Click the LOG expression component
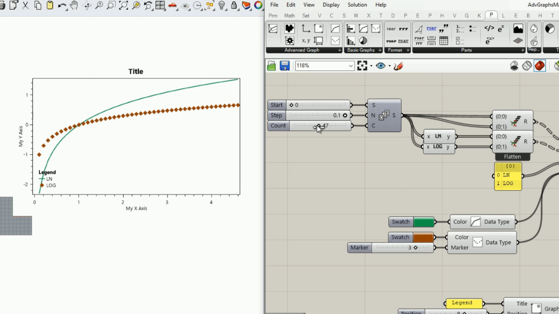Image resolution: width=559 pixels, height=314 pixels. click(438, 147)
